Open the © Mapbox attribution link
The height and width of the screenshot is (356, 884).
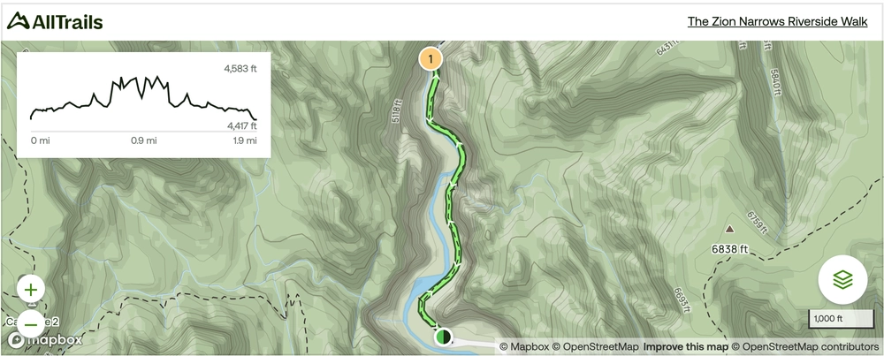point(523,346)
